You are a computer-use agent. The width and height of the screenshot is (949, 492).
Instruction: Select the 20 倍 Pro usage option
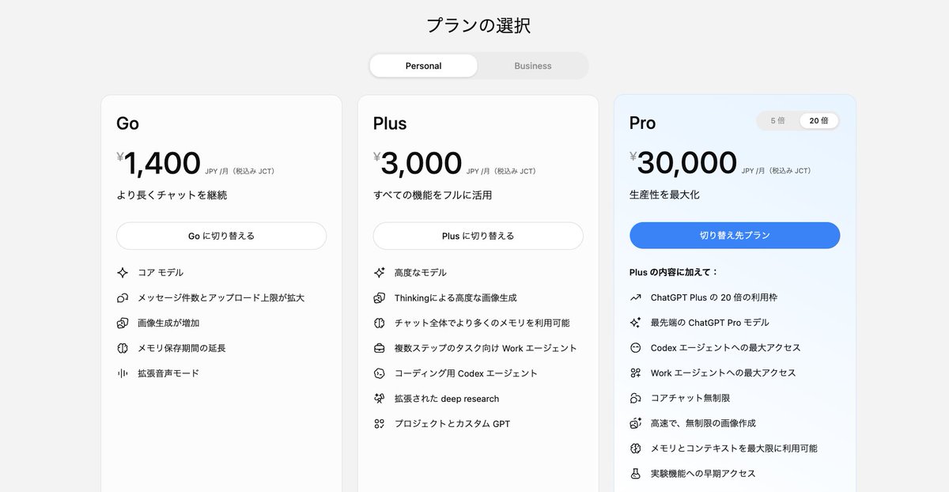(x=819, y=121)
